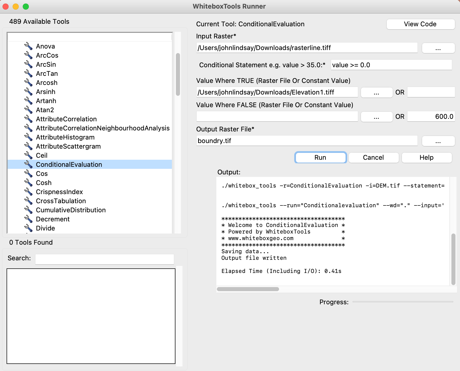Select the Ceil tool
460x371 pixels.
pos(42,155)
